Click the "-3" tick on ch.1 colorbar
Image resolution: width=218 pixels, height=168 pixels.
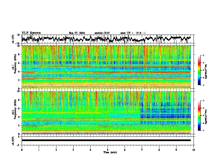pyautogui.click(x=203, y=55)
